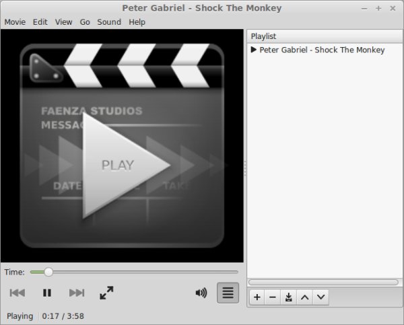Click the playlist horizontal scrollbar
404x325 pixels.
323,282
